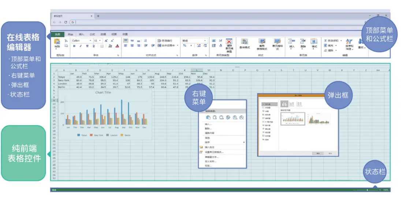Open 单元格样式 cell styles

pyautogui.click(x=277, y=44)
